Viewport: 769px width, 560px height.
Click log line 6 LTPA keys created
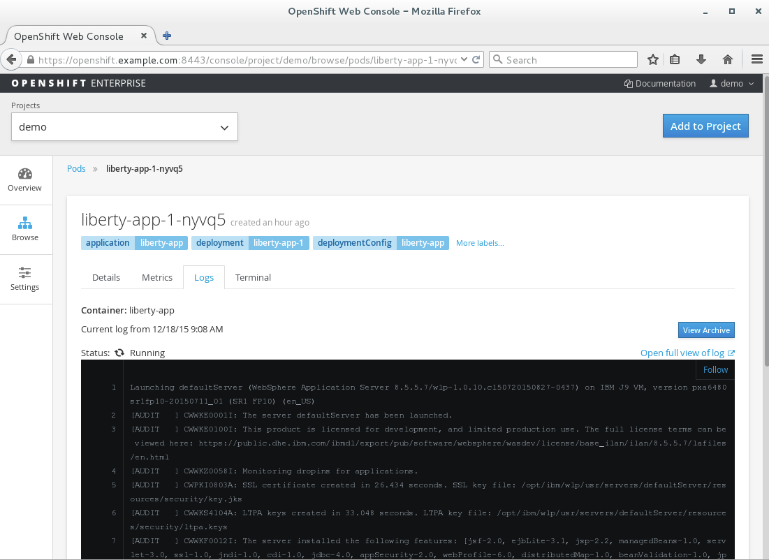(x=428, y=520)
